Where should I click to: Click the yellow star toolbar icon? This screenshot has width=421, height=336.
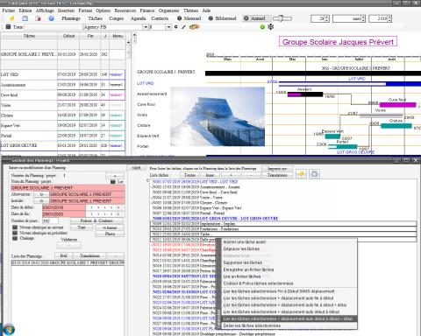[x=11, y=18]
